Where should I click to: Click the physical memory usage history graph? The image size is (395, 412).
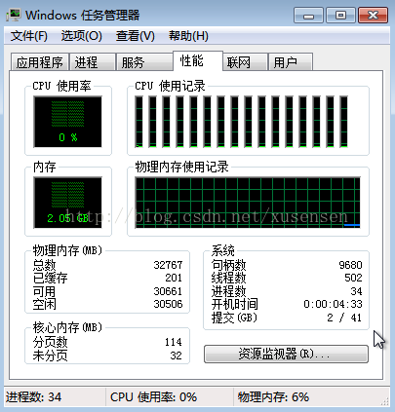click(248, 203)
